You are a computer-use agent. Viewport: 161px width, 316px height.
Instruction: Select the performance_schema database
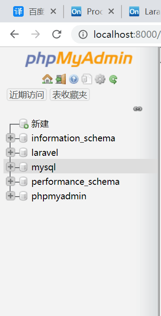75,182
